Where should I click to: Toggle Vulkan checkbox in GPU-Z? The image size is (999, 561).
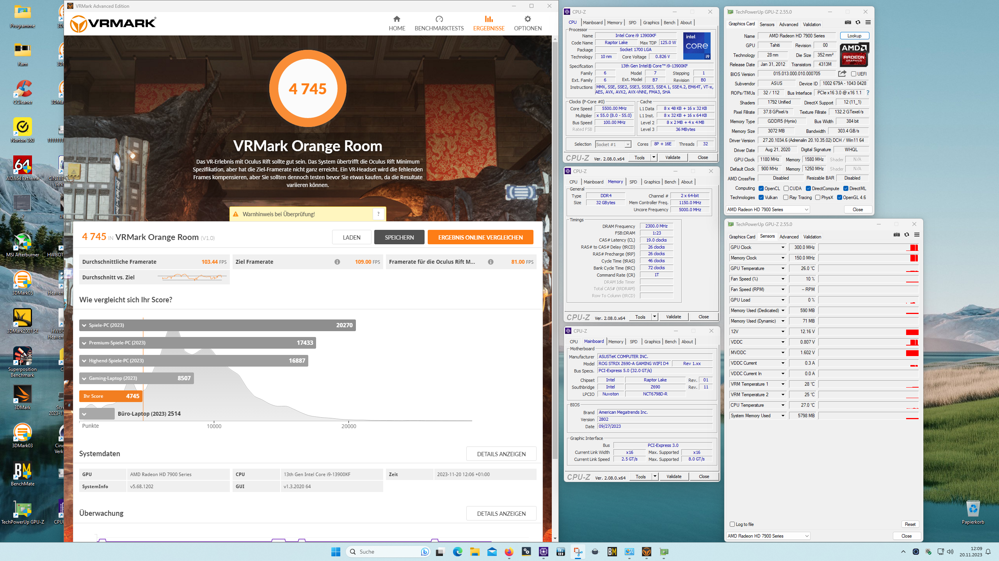click(x=761, y=198)
